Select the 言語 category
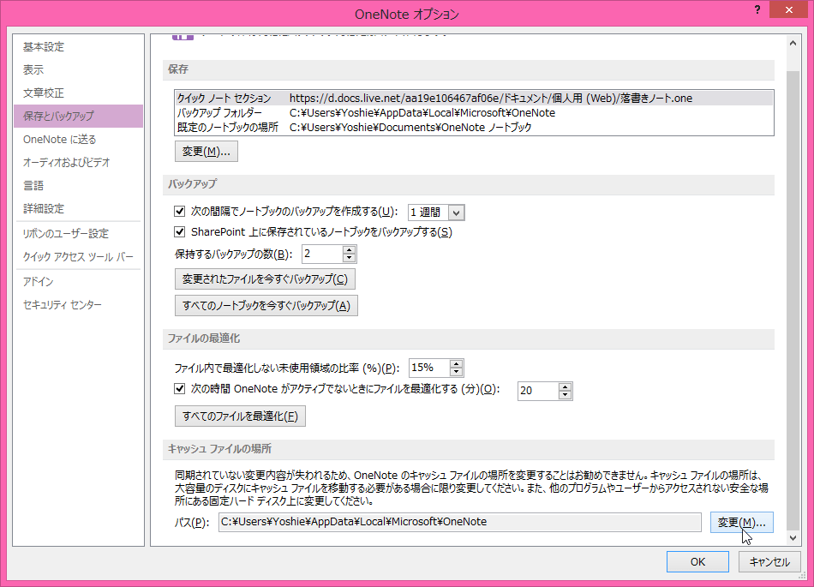The image size is (814, 587). (78, 186)
